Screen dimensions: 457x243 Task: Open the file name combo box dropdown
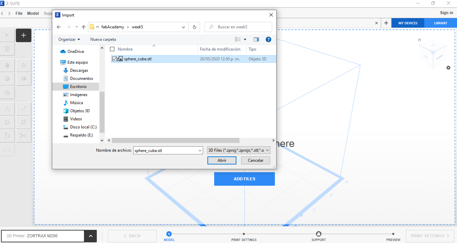(199, 150)
